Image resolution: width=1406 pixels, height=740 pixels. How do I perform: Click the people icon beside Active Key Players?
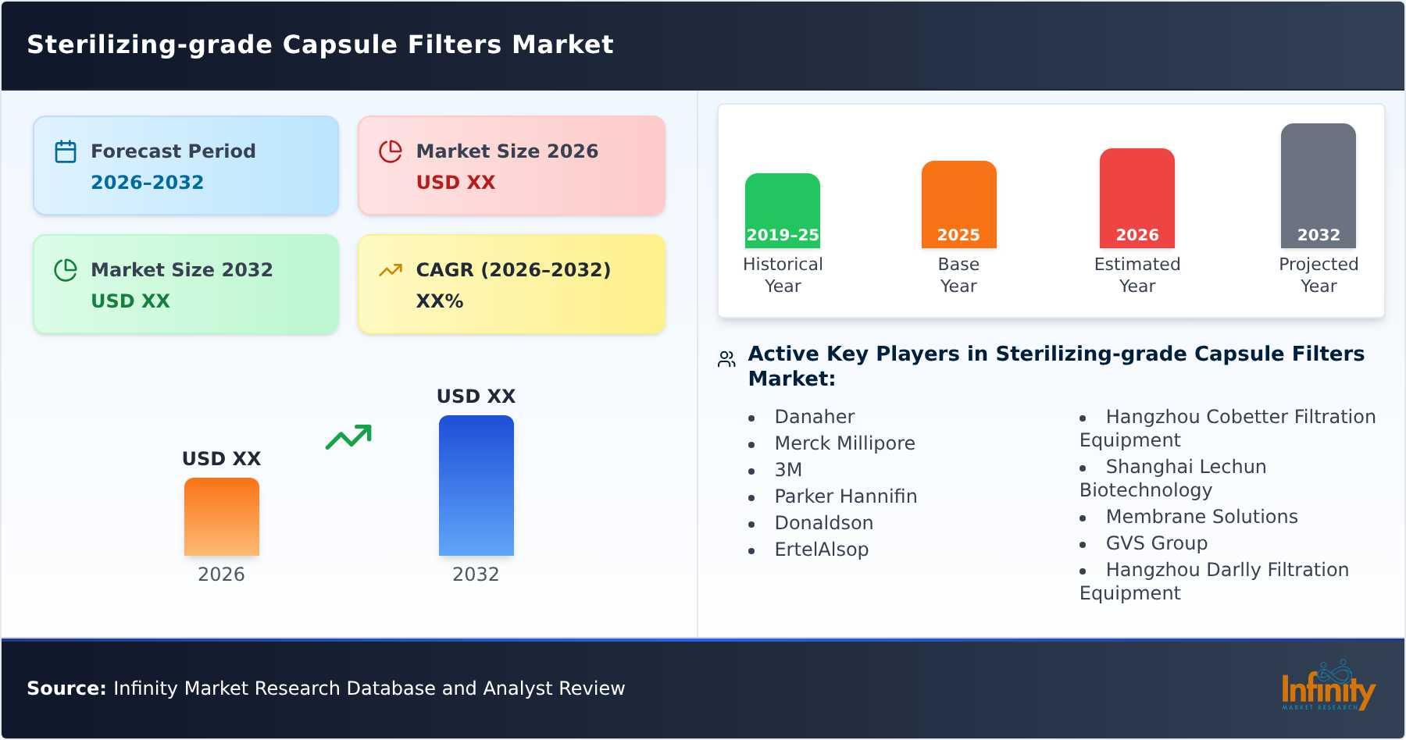pos(726,359)
